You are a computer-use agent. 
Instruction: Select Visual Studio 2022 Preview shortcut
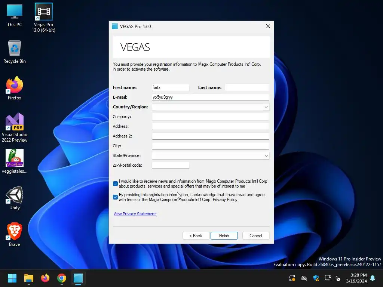[15, 127]
